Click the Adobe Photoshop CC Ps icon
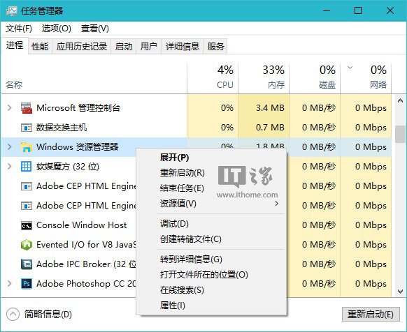Viewport: 407px width, 332px height. point(27,284)
